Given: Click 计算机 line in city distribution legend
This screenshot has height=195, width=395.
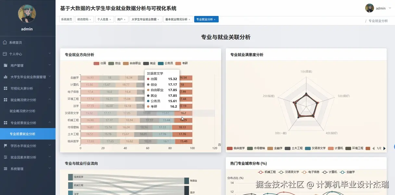Looking at the screenshot, I should point(329,172).
